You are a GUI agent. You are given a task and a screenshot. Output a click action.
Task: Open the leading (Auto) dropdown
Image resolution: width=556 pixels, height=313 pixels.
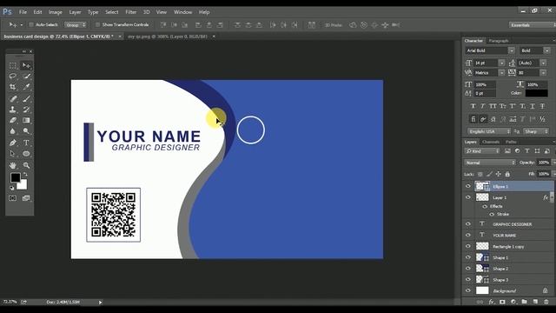[x=543, y=63]
